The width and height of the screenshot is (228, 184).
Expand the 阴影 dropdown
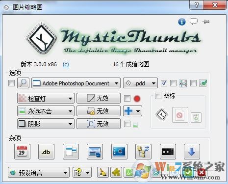coord(46,124)
